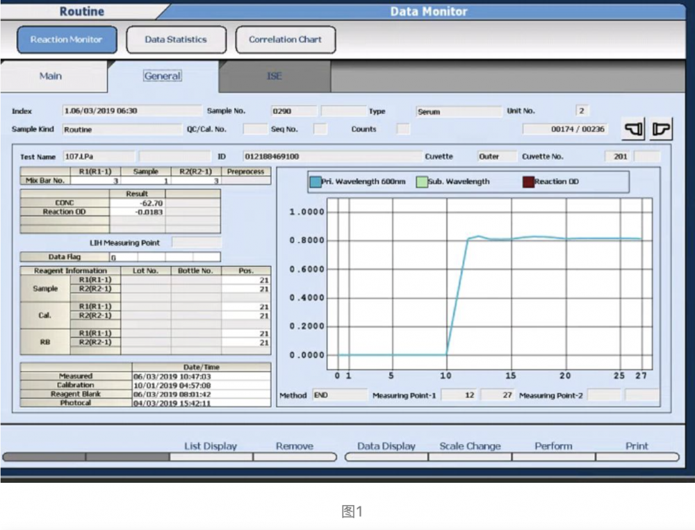Image resolution: width=695 pixels, height=530 pixels.
Task: Open the Data Statistics view
Action: 176,40
